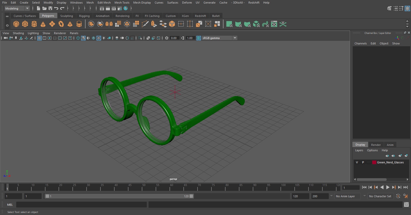Image resolution: width=411 pixels, height=215 pixels.
Task: Click the MEL script language label
Action: [x=10, y=205]
